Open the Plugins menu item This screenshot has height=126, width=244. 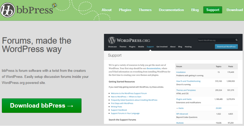coord(125,10)
